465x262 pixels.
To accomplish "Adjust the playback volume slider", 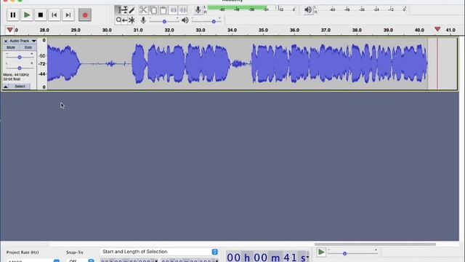I will point(214,21).
